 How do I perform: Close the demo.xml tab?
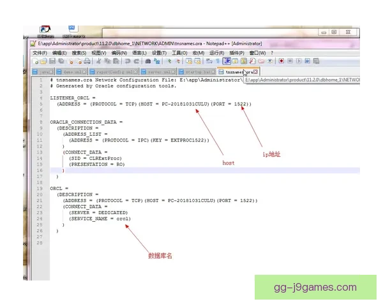coord(84,72)
